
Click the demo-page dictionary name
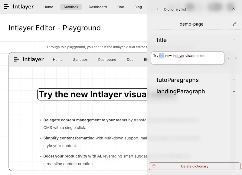pos(191,24)
